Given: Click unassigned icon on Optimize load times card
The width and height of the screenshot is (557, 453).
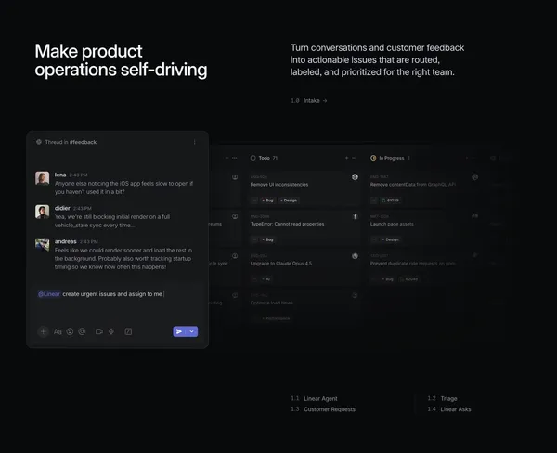Looking at the screenshot, I should [355, 295].
